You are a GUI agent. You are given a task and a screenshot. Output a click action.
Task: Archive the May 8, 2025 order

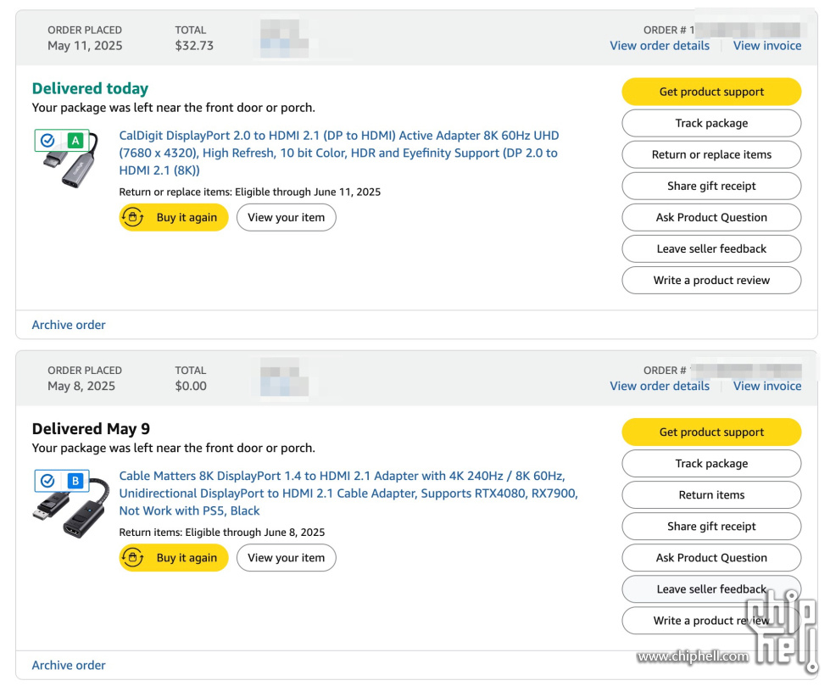click(x=69, y=666)
